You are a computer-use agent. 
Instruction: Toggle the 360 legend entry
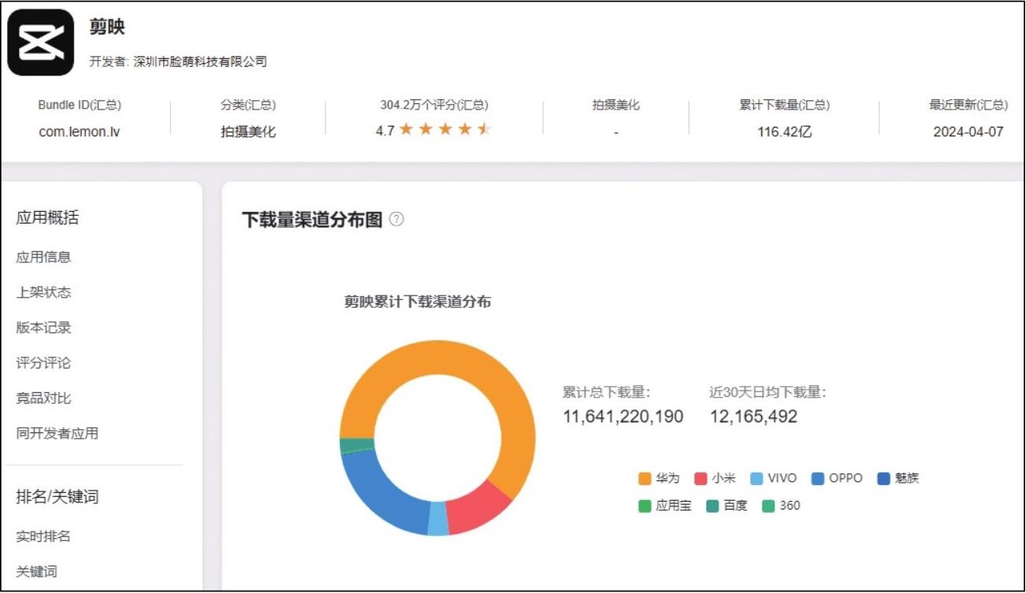(781, 506)
